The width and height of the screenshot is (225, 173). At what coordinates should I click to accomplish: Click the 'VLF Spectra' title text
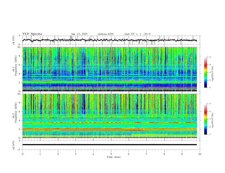click(x=32, y=34)
